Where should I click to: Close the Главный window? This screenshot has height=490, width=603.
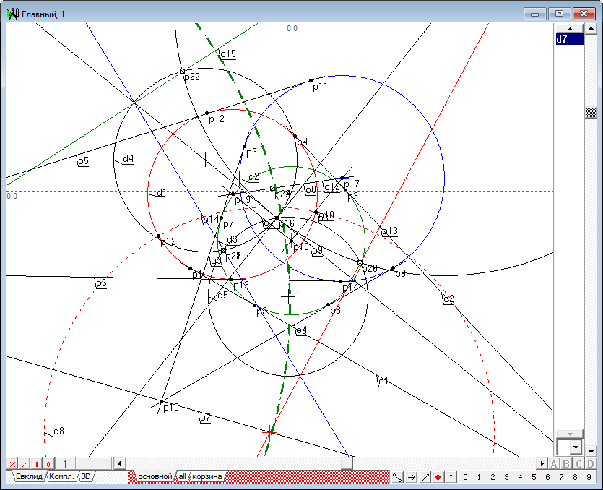(x=584, y=14)
